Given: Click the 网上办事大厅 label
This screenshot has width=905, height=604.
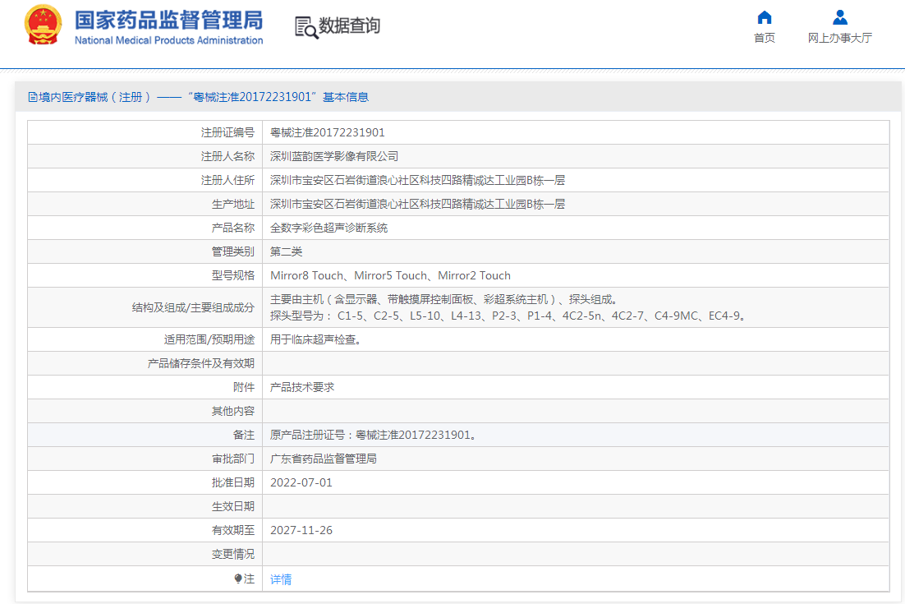Looking at the screenshot, I should (x=840, y=38).
